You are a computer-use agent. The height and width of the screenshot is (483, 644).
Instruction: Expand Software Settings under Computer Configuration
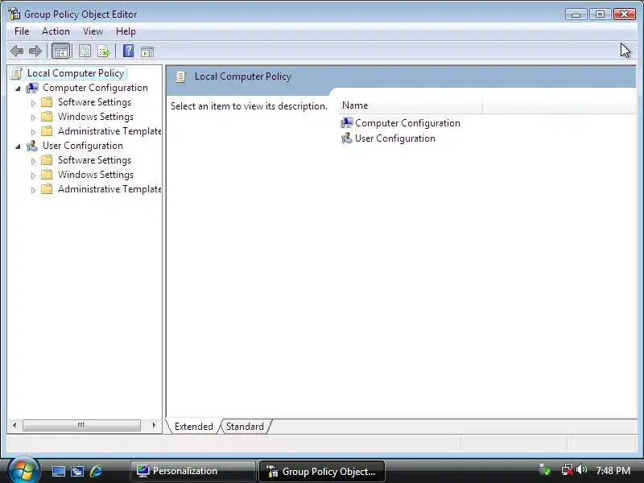point(33,103)
